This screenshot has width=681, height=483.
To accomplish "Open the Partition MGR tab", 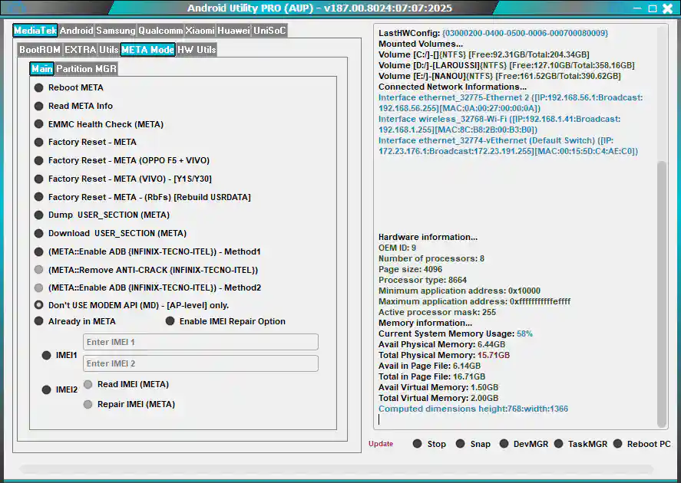I will point(87,68).
